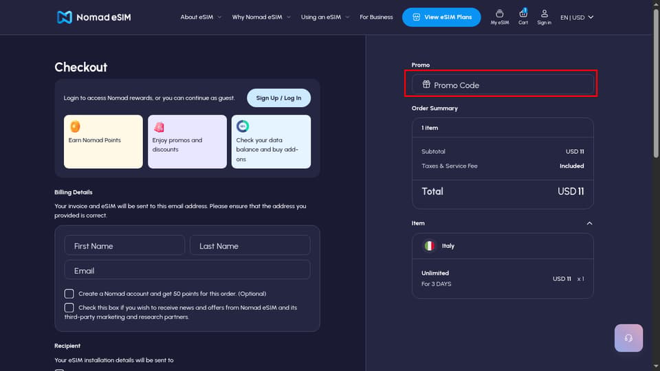The image size is (660, 371).
Task: Click the Enjoy promos and discounts icon
Action: tap(159, 126)
